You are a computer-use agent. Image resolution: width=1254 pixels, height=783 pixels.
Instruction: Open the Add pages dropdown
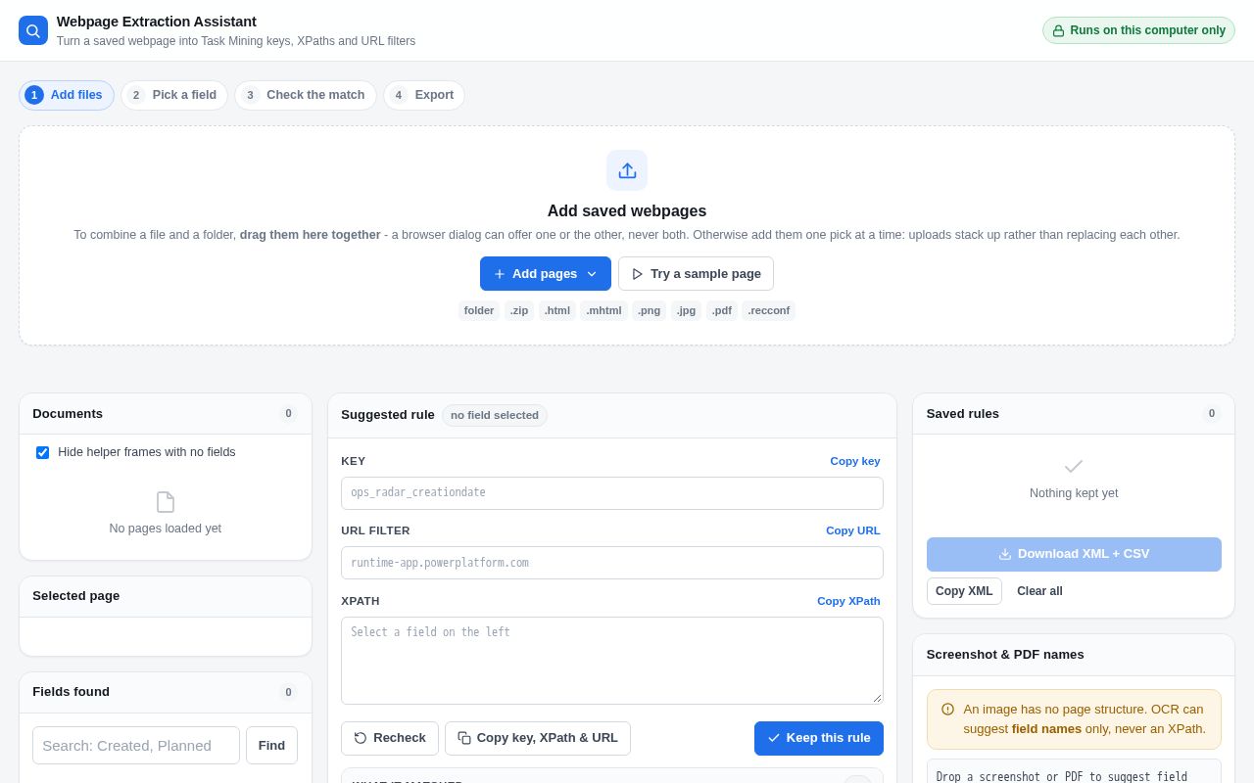tap(546, 274)
